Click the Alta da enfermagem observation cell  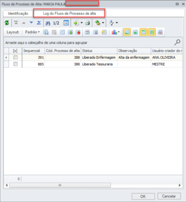point(134,57)
